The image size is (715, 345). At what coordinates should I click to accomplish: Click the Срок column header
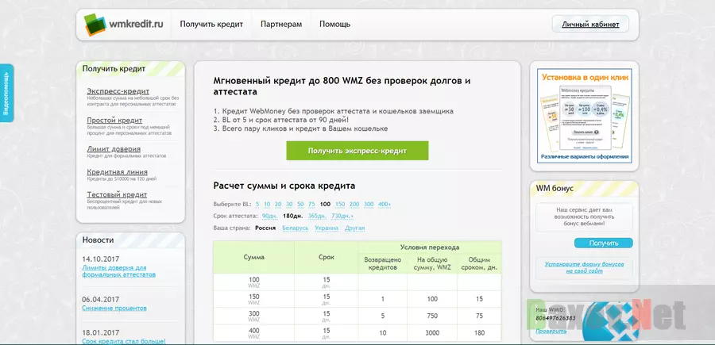pyautogui.click(x=327, y=257)
